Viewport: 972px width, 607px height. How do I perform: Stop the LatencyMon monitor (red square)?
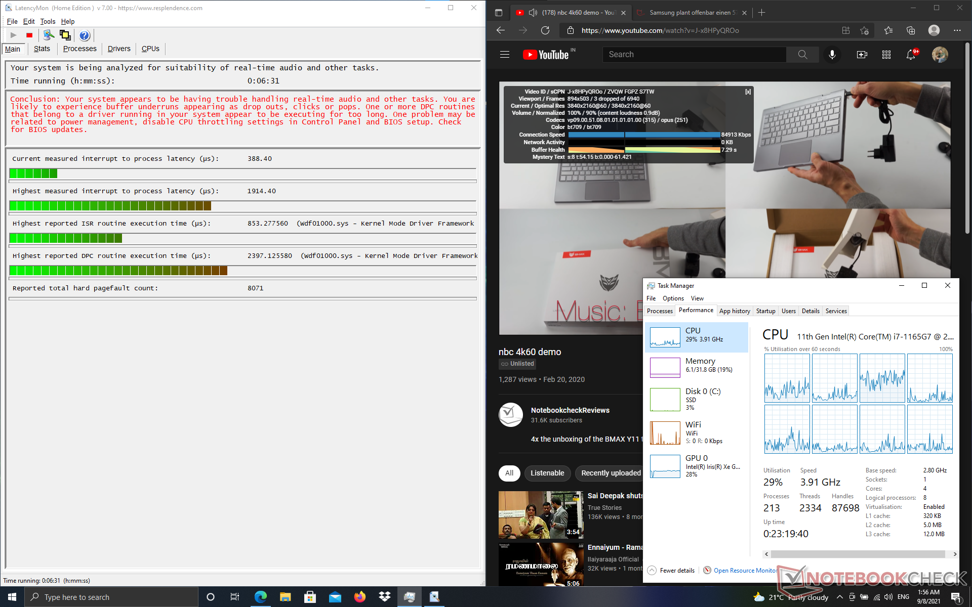(x=29, y=35)
